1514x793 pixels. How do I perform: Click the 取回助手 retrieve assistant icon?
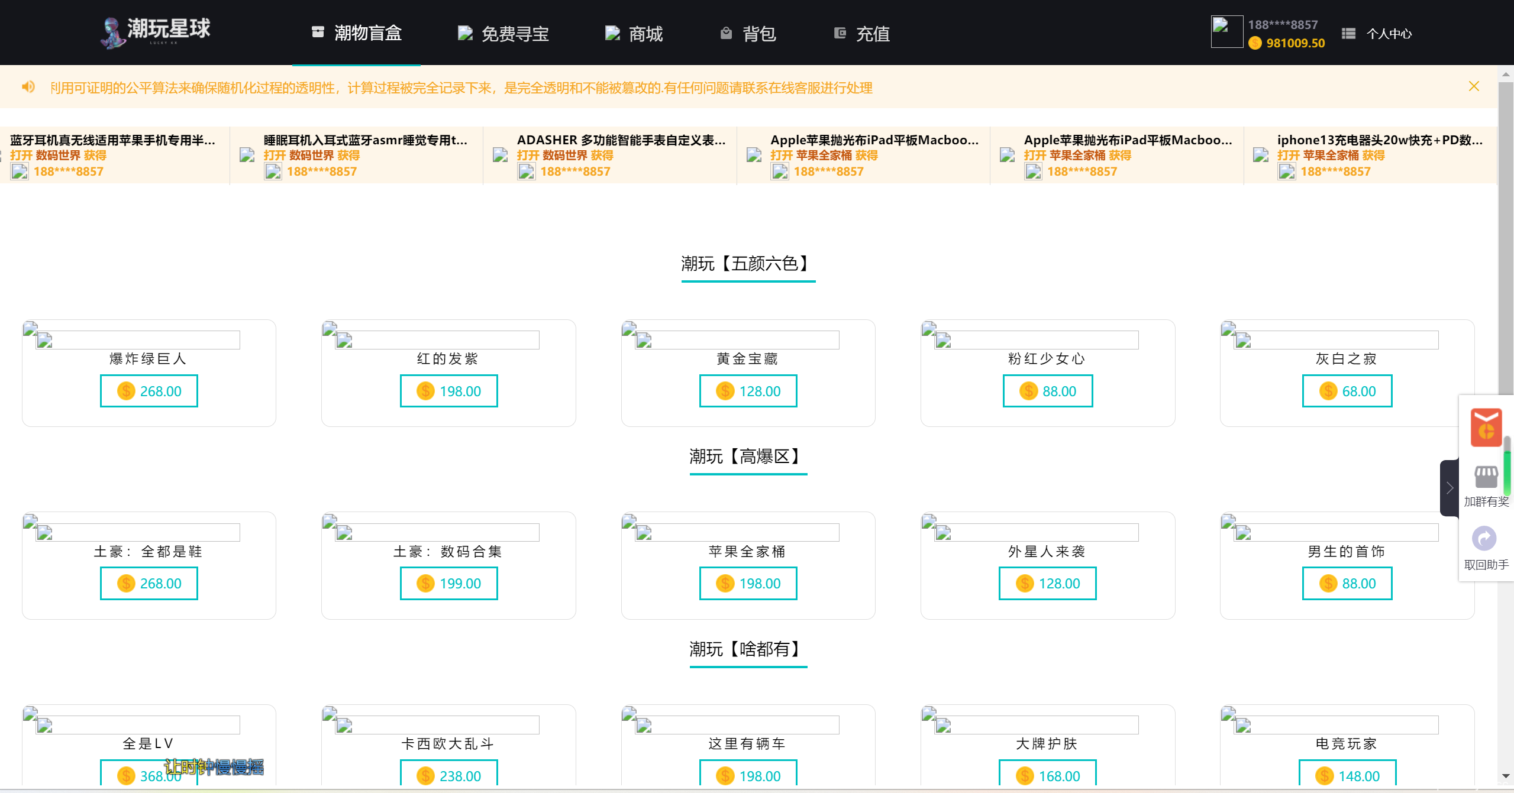pos(1484,538)
